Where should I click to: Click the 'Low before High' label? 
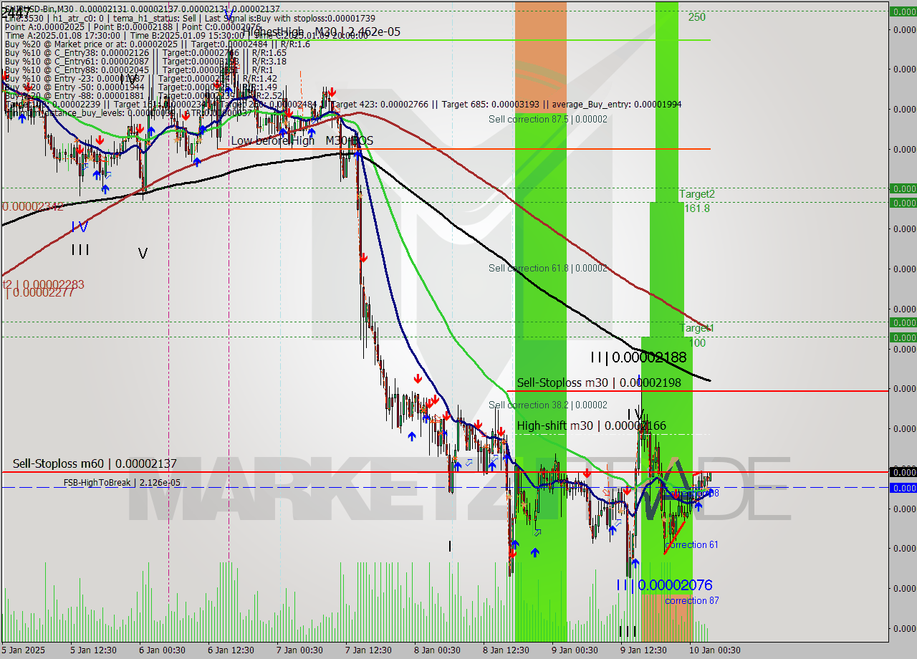click(272, 141)
